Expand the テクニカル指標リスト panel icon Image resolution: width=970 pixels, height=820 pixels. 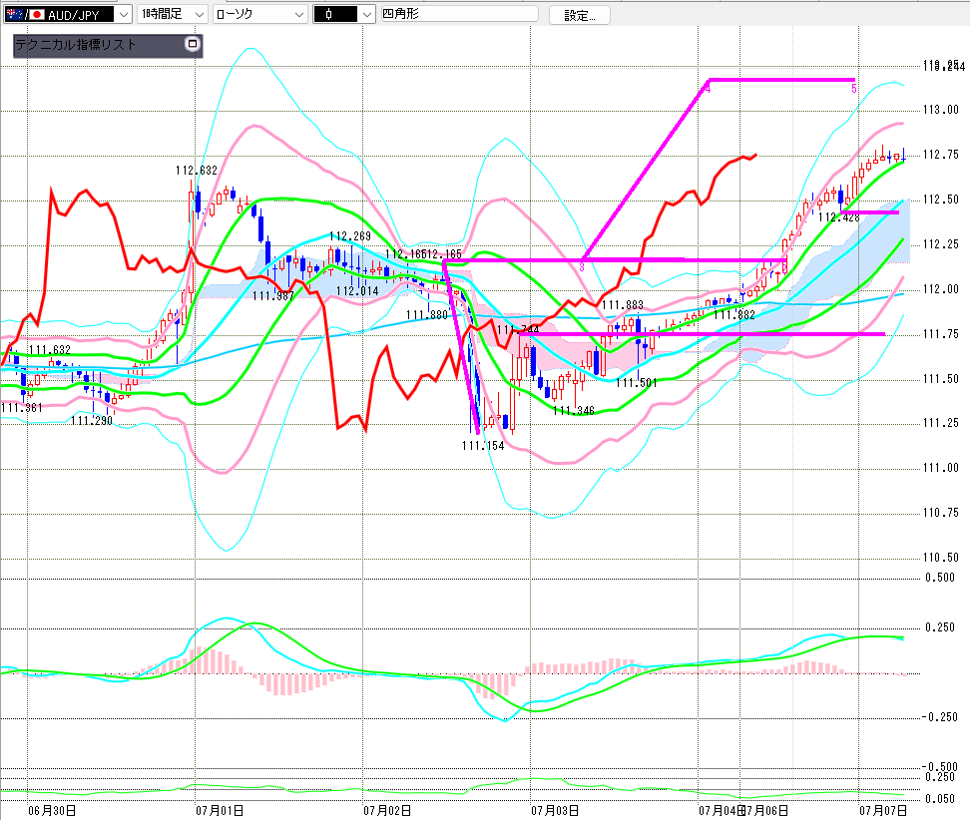(x=193, y=44)
